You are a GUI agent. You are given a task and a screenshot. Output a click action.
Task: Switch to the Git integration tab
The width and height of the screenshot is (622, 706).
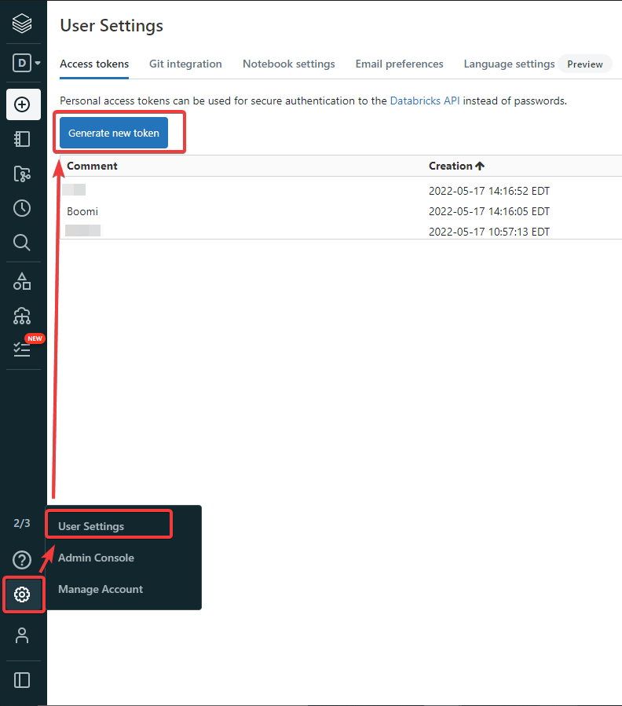185,64
